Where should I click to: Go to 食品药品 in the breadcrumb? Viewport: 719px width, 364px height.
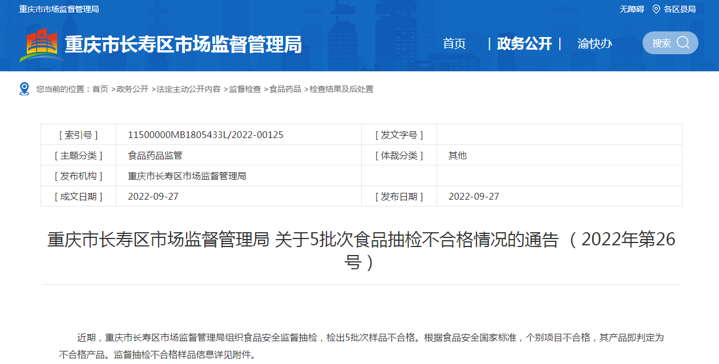click(x=285, y=89)
